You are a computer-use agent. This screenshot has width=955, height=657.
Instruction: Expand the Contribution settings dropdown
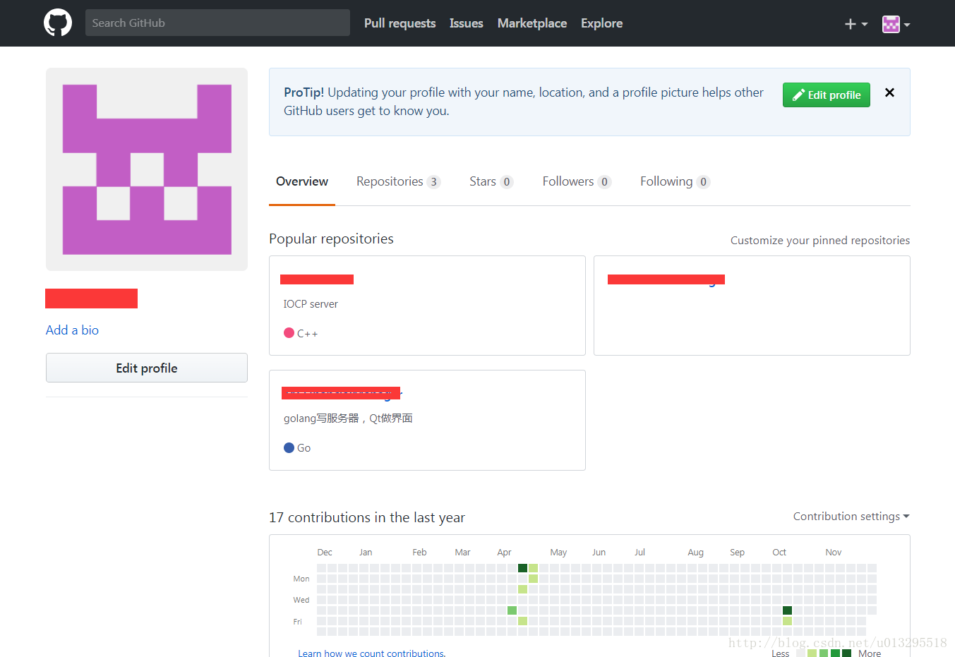coord(851,517)
